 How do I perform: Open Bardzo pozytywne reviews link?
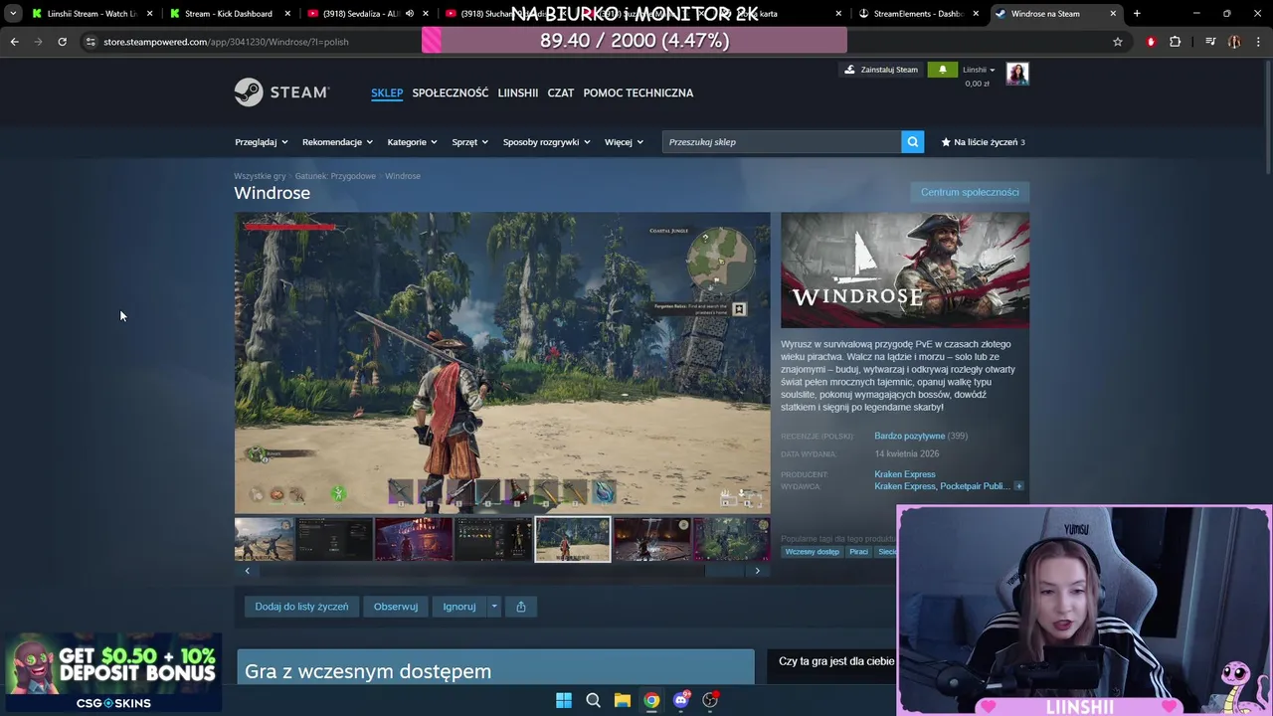(x=909, y=436)
